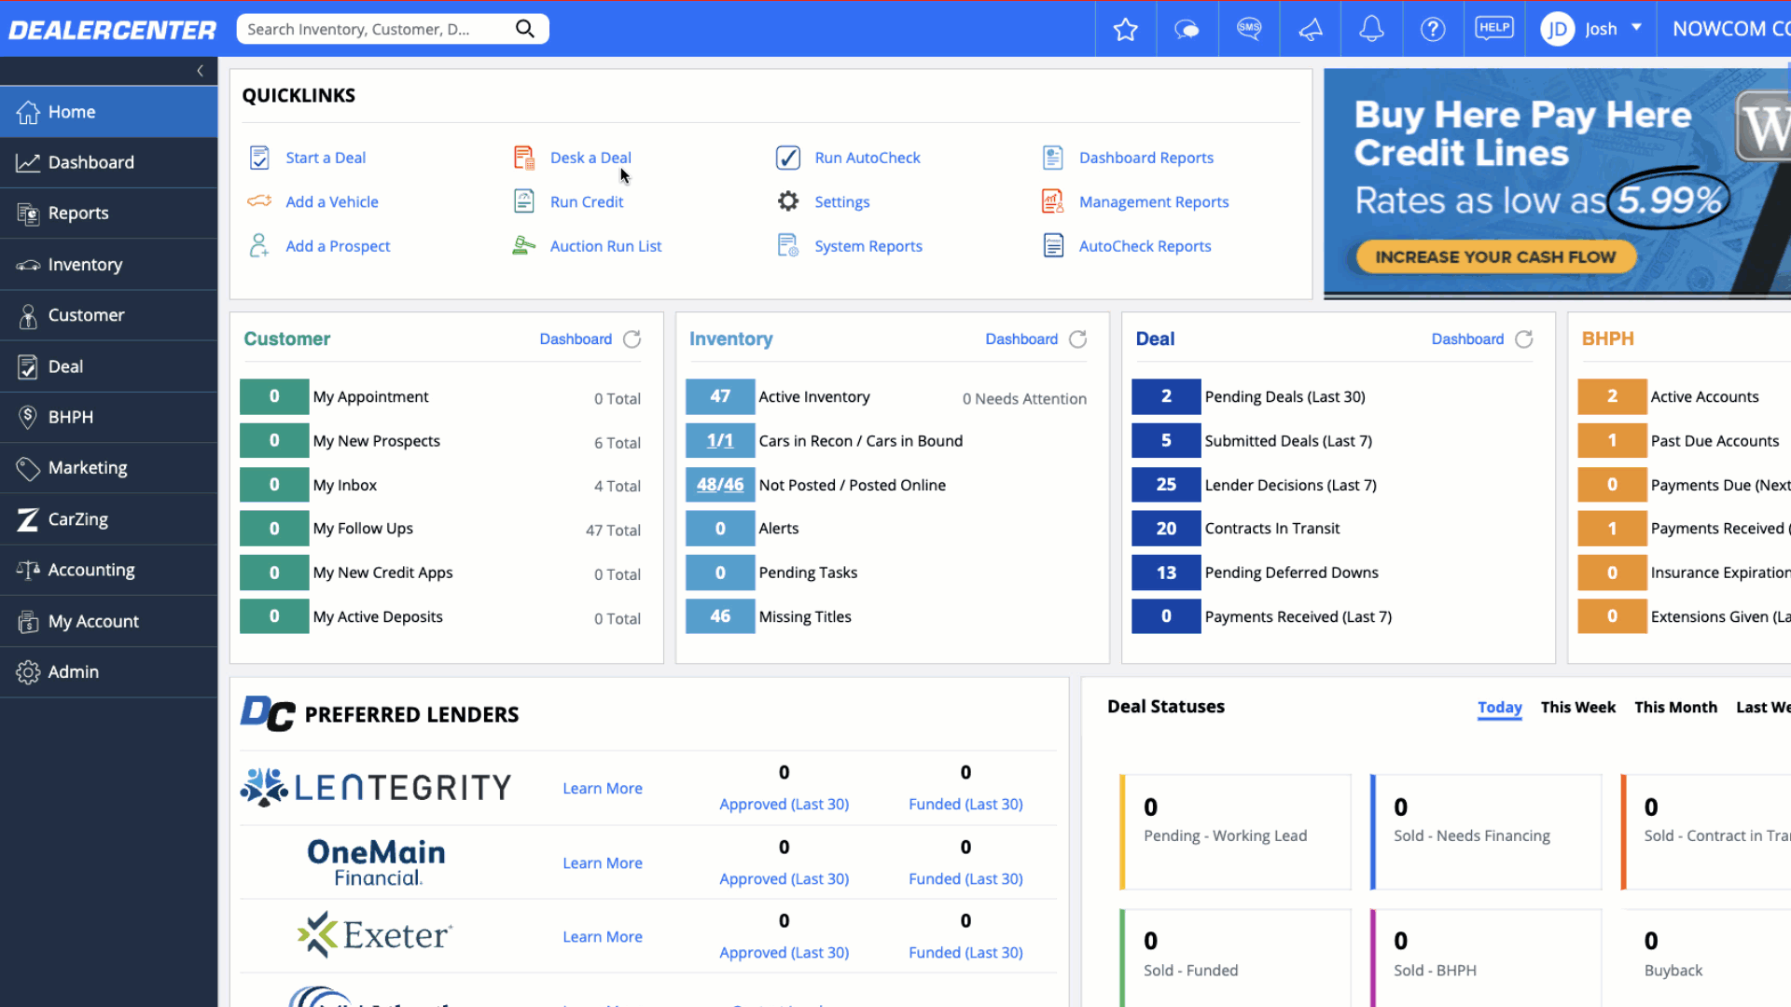Click the Add a Prospect quicklink
This screenshot has height=1007, width=1791.
click(x=338, y=246)
